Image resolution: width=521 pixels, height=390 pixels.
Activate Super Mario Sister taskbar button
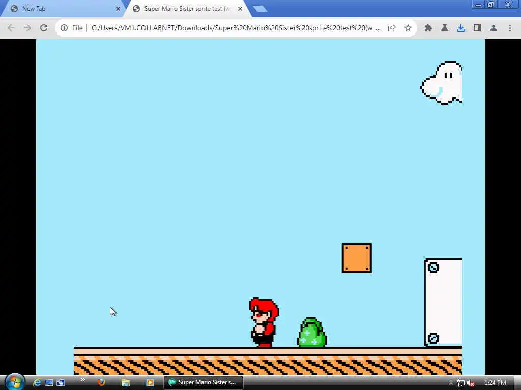(204, 382)
